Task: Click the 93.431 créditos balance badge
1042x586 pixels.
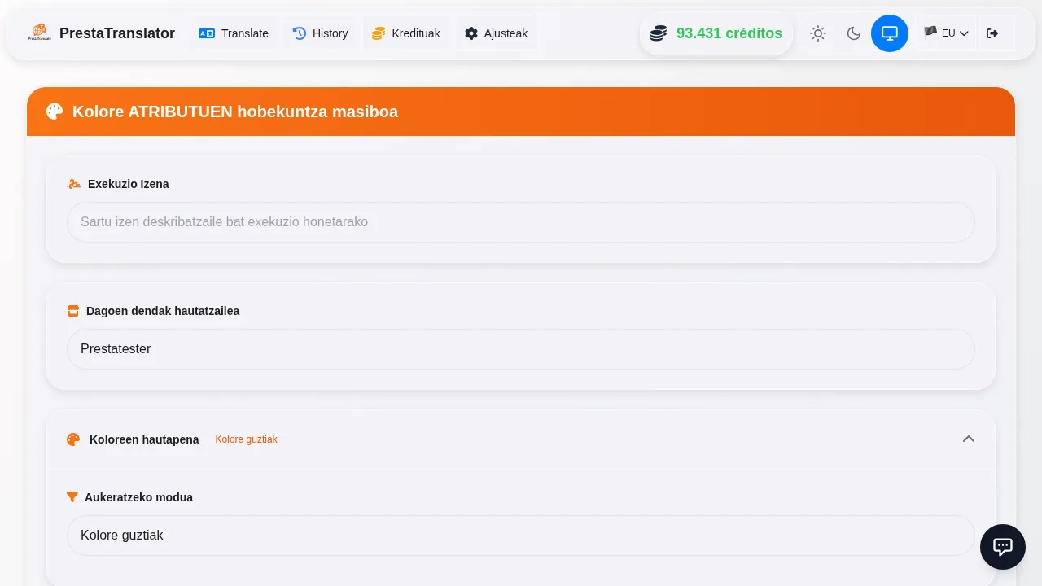Action: [x=716, y=33]
